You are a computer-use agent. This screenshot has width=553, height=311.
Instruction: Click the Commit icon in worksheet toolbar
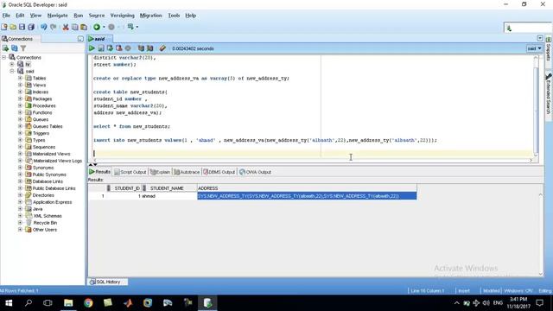tap(110, 48)
